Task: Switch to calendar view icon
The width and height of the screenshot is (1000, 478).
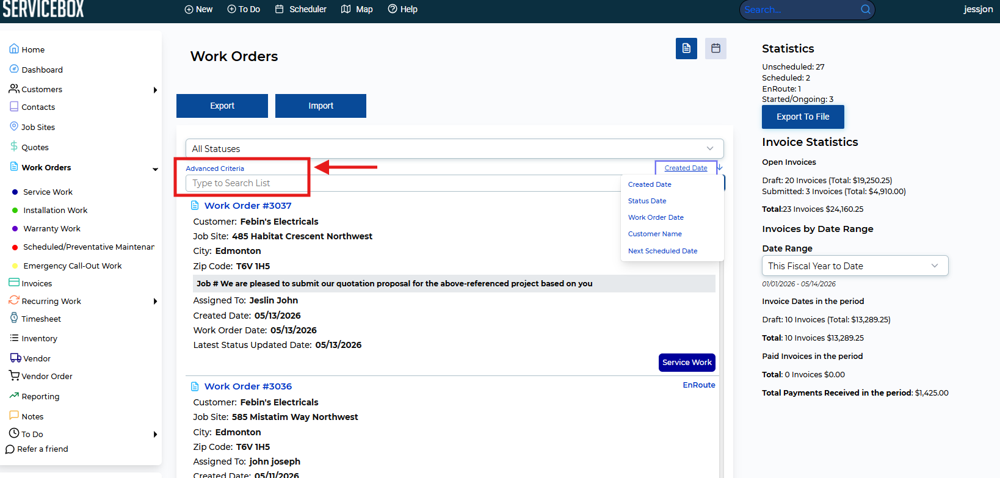Action: click(x=716, y=48)
